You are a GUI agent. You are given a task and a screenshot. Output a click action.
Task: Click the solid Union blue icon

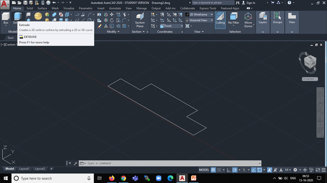pyautogui.click(x=54, y=15)
